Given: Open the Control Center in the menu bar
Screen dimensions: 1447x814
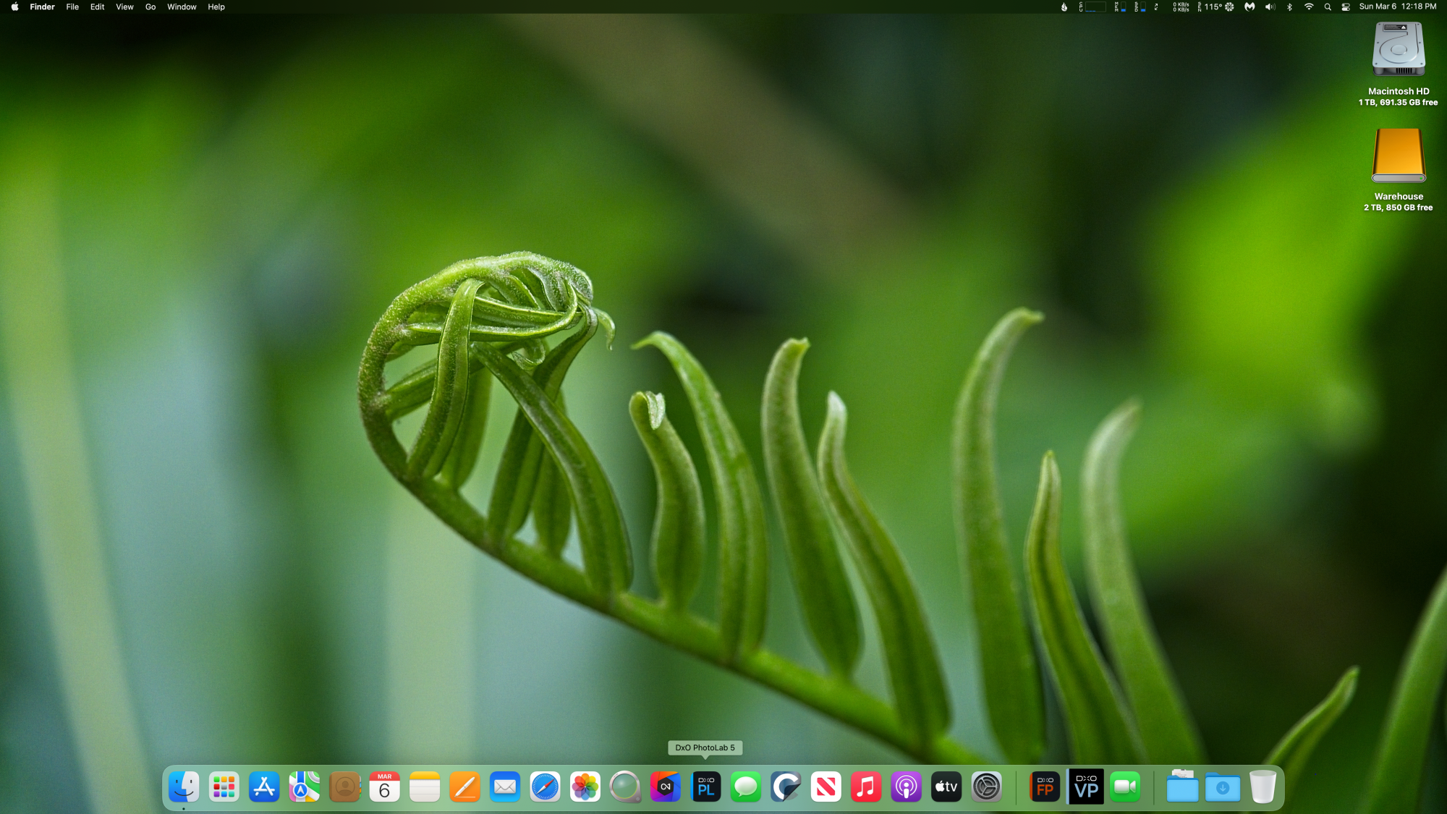Looking at the screenshot, I should tap(1346, 7).
